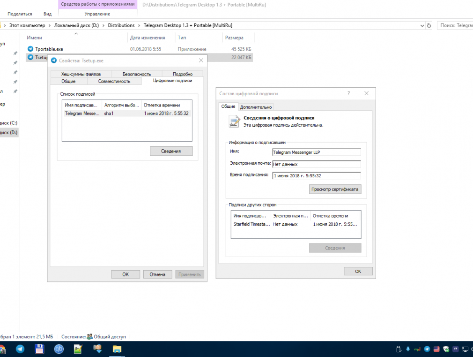Open the notepad app in taskbar
473x357 pixels.
pyautogui.click(x=78, y=349)
